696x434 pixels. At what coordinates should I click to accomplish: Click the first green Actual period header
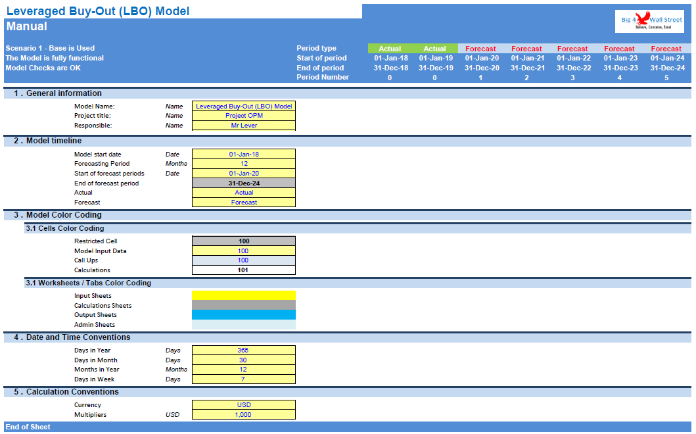click(390, 49)
